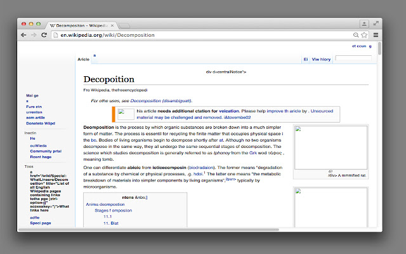Open the View history tab
Screen dimensions: 406x254
321,59
